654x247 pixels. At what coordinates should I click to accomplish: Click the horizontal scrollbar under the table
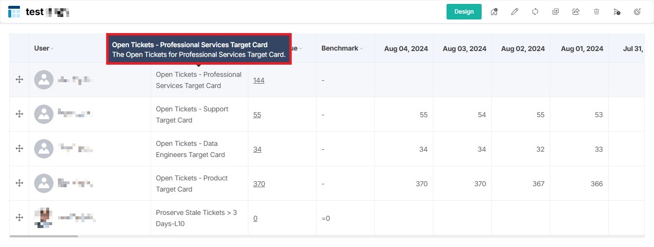pos(44,236)
